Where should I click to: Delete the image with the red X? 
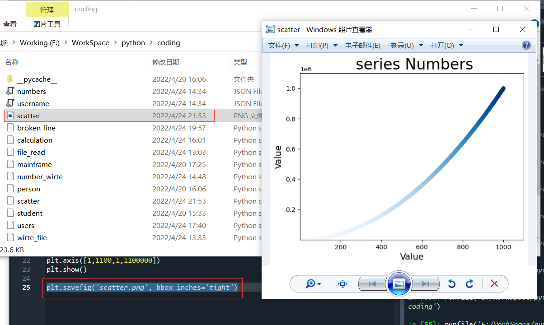pos(494,283)
